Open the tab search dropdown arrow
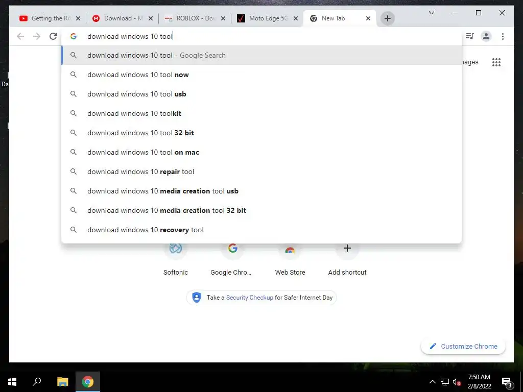This screenshot has height=392, width=523. [431, 13]
